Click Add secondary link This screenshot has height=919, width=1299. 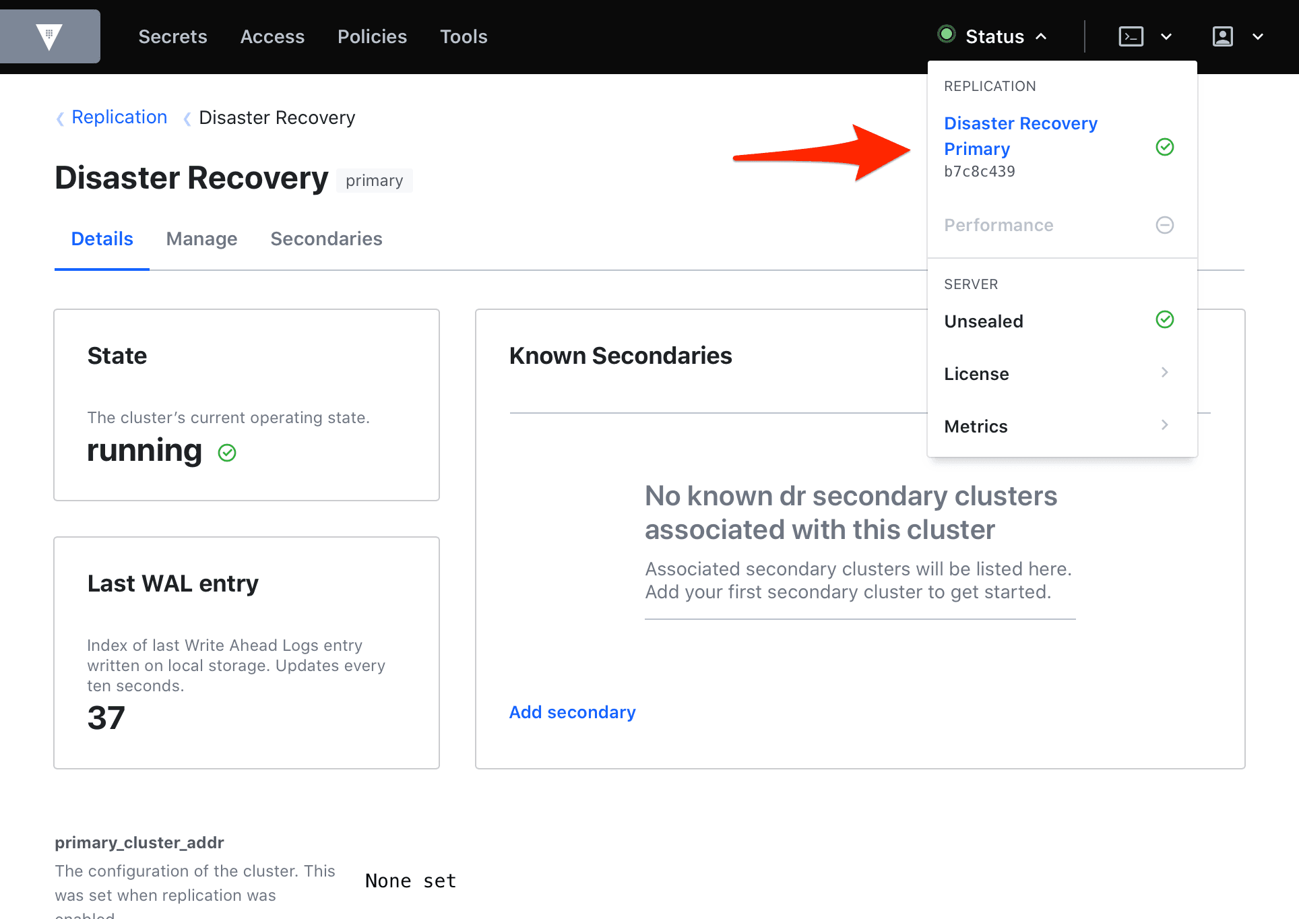pyautogui.click(x=573, y=712)
